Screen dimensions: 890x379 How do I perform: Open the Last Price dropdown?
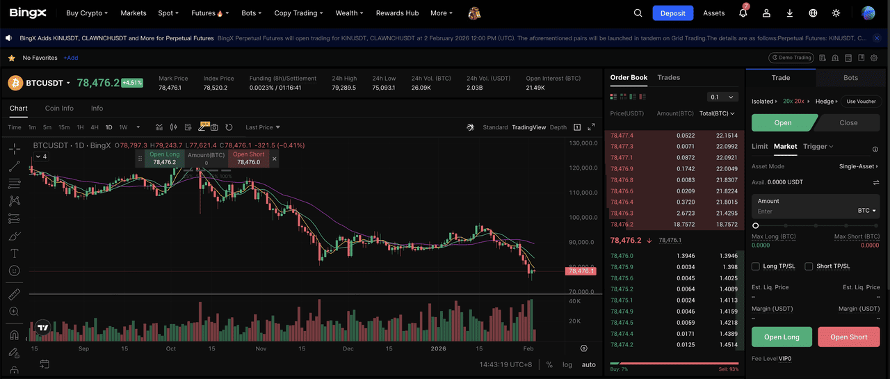pos(263,127)
